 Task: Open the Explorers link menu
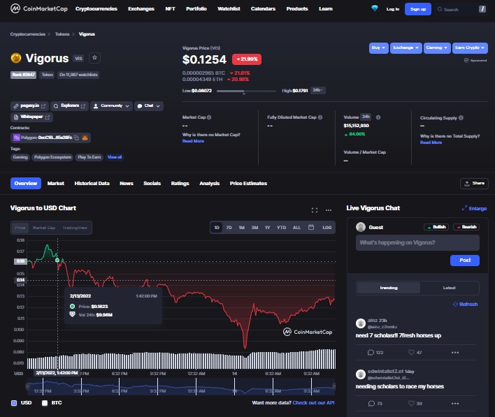[x=69, y=106]
